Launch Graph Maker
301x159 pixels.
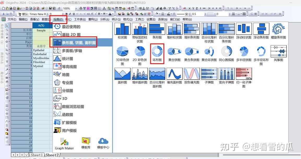pyautogui.click(x=64, y=144)
